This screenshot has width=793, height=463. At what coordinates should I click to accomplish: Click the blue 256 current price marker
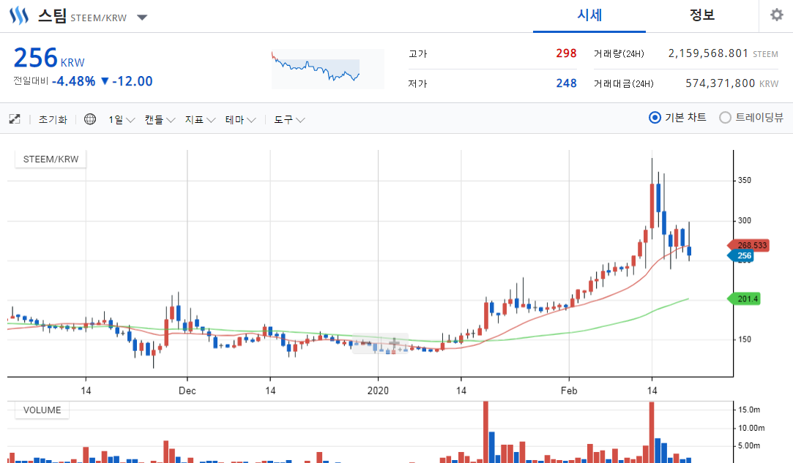tap(741, 256)
